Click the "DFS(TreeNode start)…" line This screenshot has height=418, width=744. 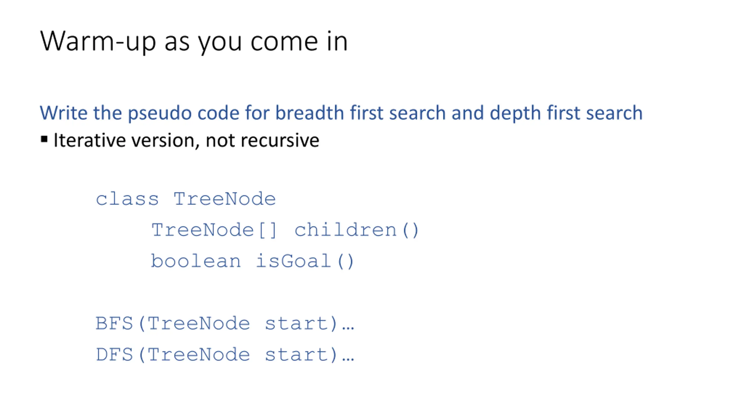(225, 354)
